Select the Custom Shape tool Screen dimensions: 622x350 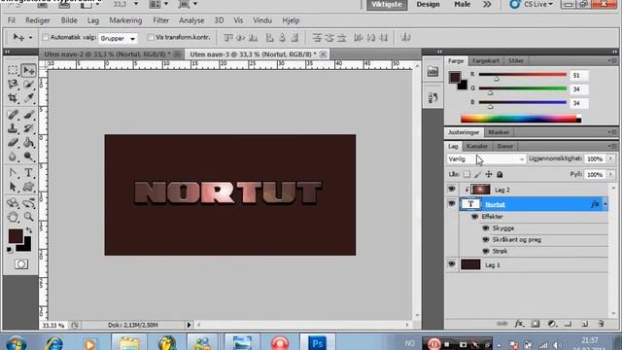tap(28, 187)
